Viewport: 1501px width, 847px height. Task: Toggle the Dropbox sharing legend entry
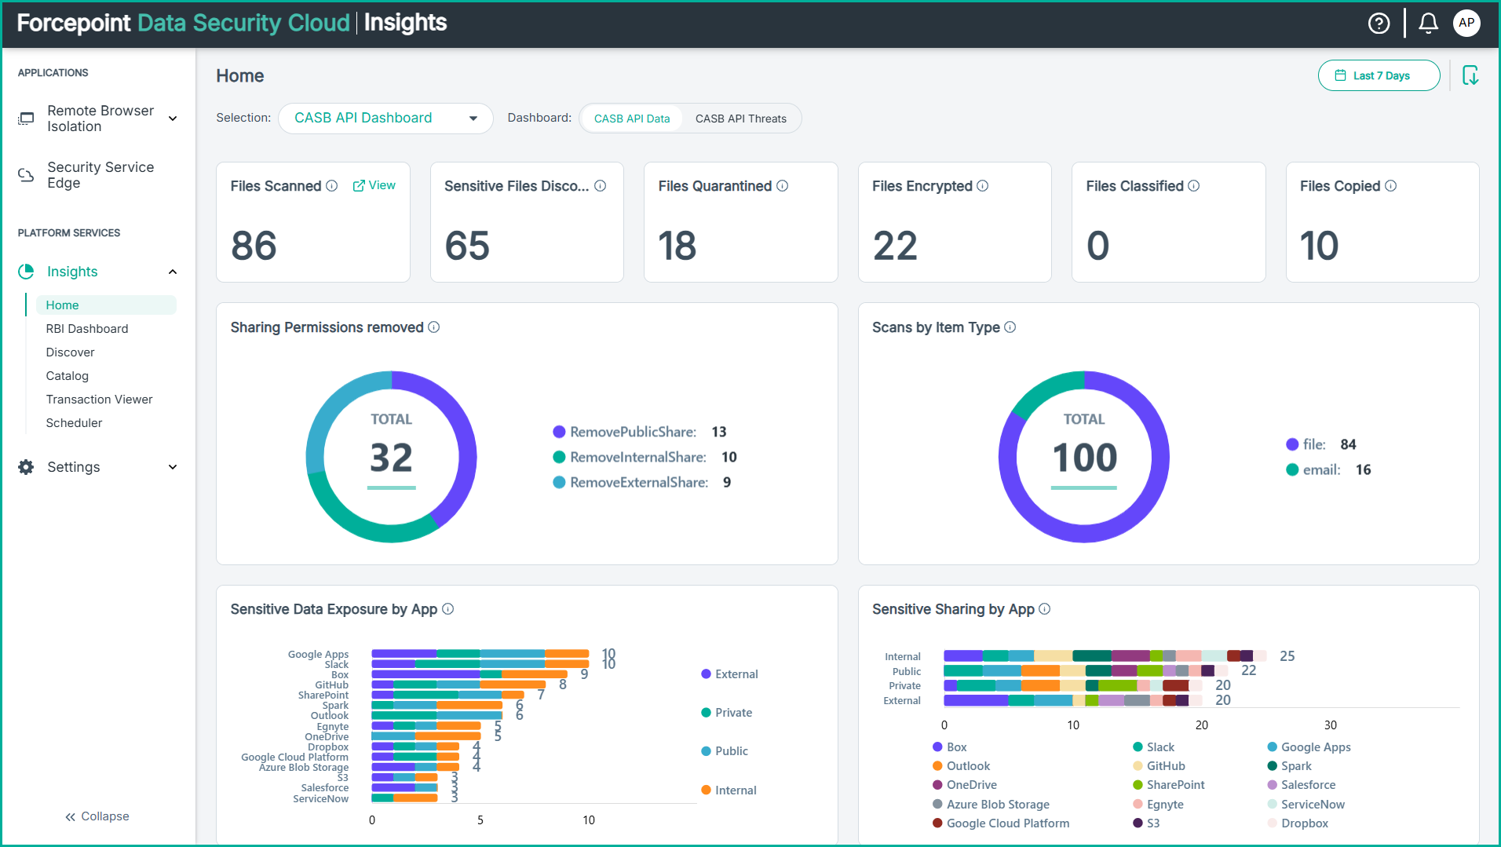click(x=1298, y=823)
